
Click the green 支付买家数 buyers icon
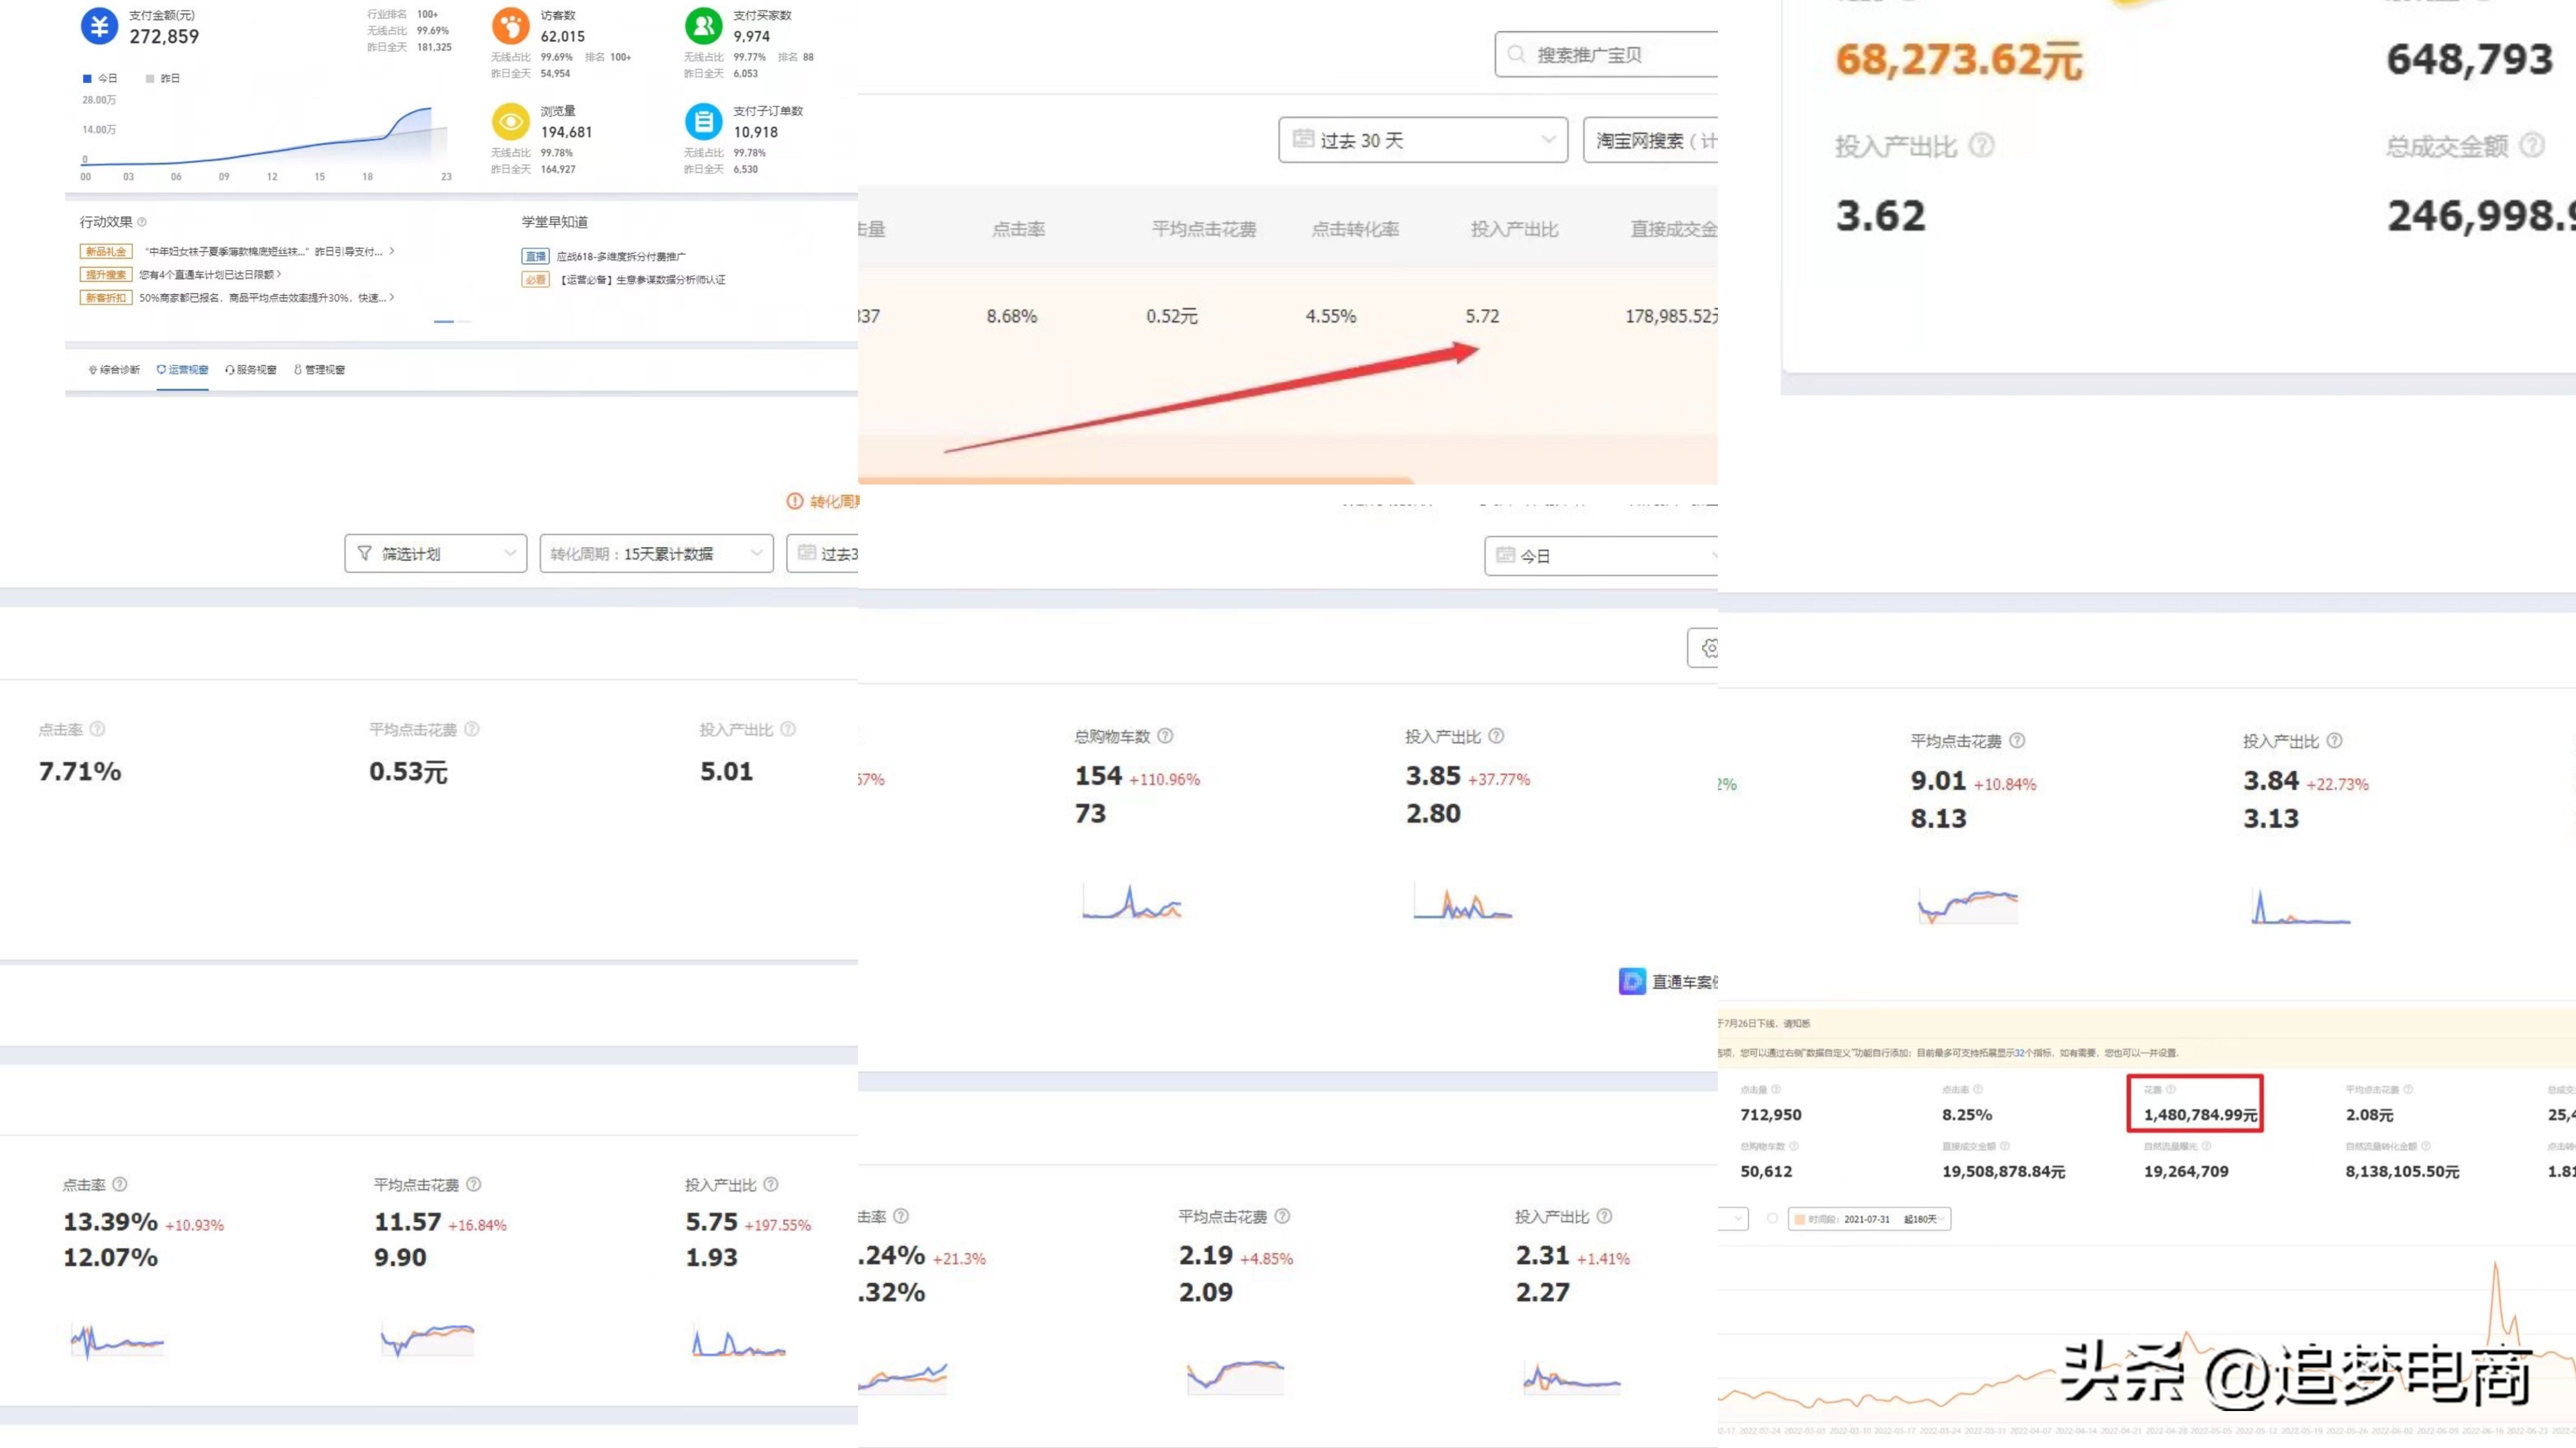point(703,26)
